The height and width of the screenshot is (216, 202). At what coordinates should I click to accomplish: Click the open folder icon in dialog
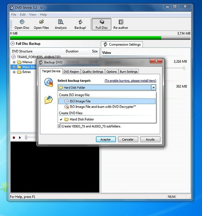(49, 100)
